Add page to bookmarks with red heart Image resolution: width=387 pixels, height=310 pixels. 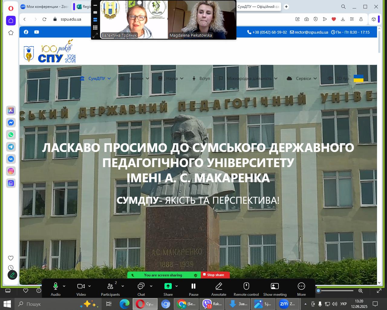334,19
